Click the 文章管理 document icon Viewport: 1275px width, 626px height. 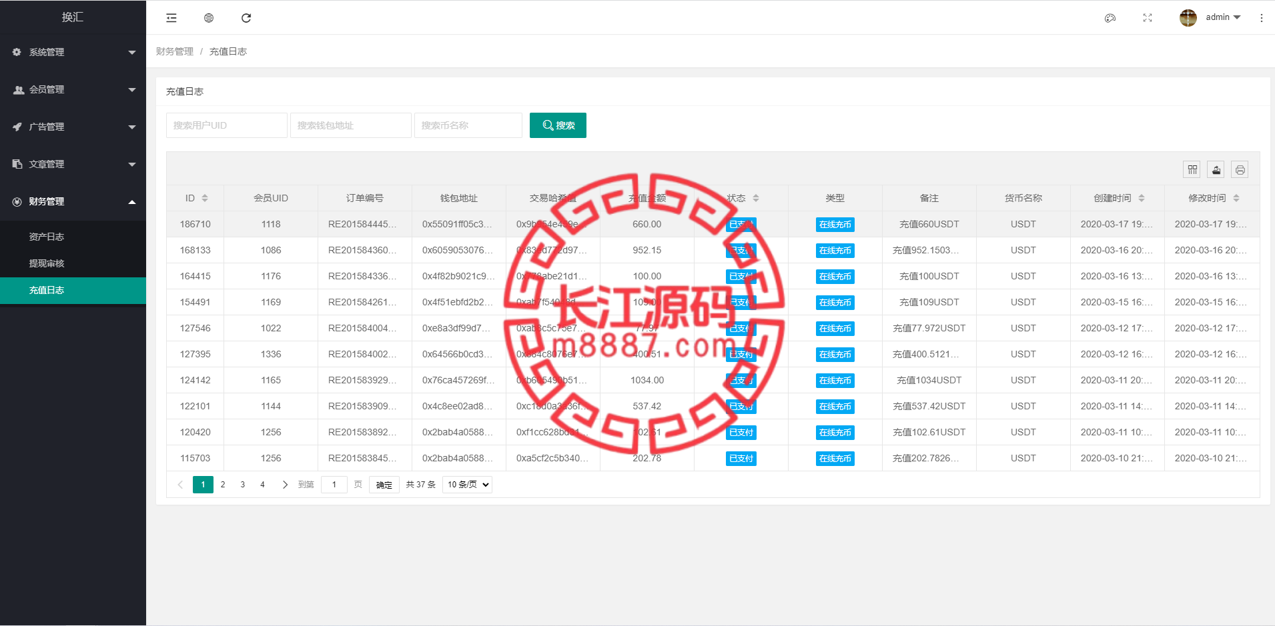tap(17, 164)
